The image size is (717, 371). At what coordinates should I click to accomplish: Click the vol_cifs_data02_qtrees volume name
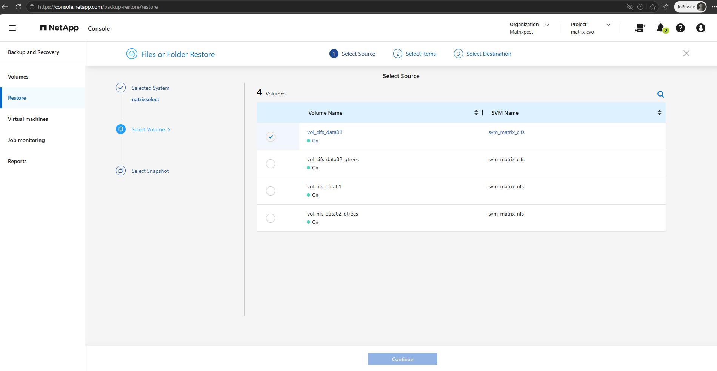333,159
